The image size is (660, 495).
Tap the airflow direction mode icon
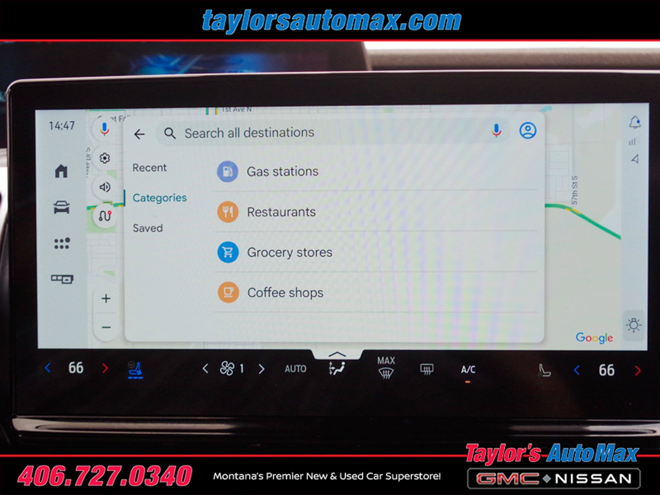(x=337, y=369)
